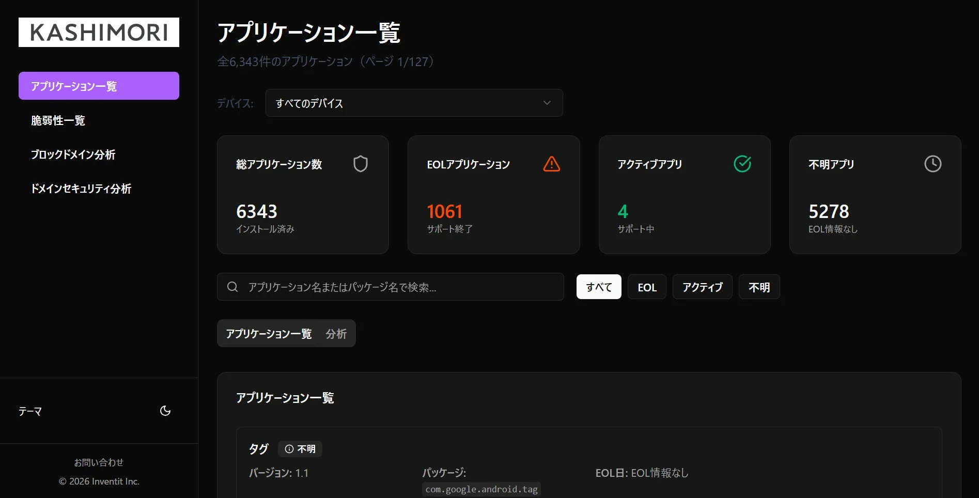The width and height of the screenshot is (979, 498).
Task: Click the info icon inside the 不明 tag
Action: pos(288,449)
